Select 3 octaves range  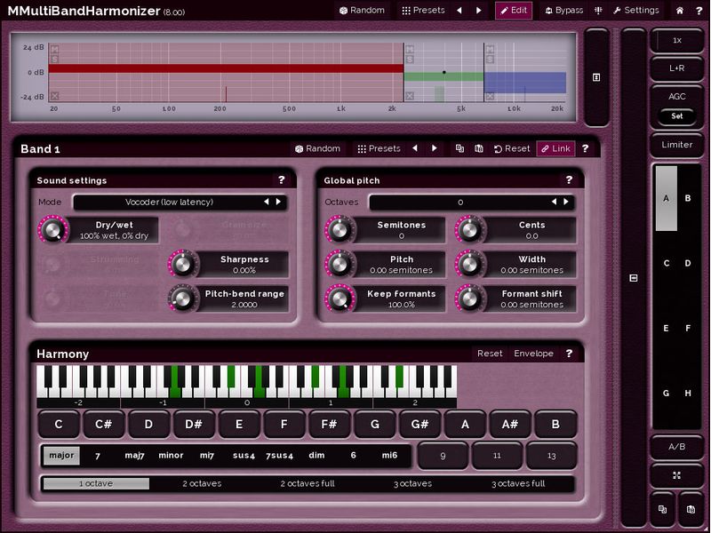pyautogui.click(x=412, y=483)
